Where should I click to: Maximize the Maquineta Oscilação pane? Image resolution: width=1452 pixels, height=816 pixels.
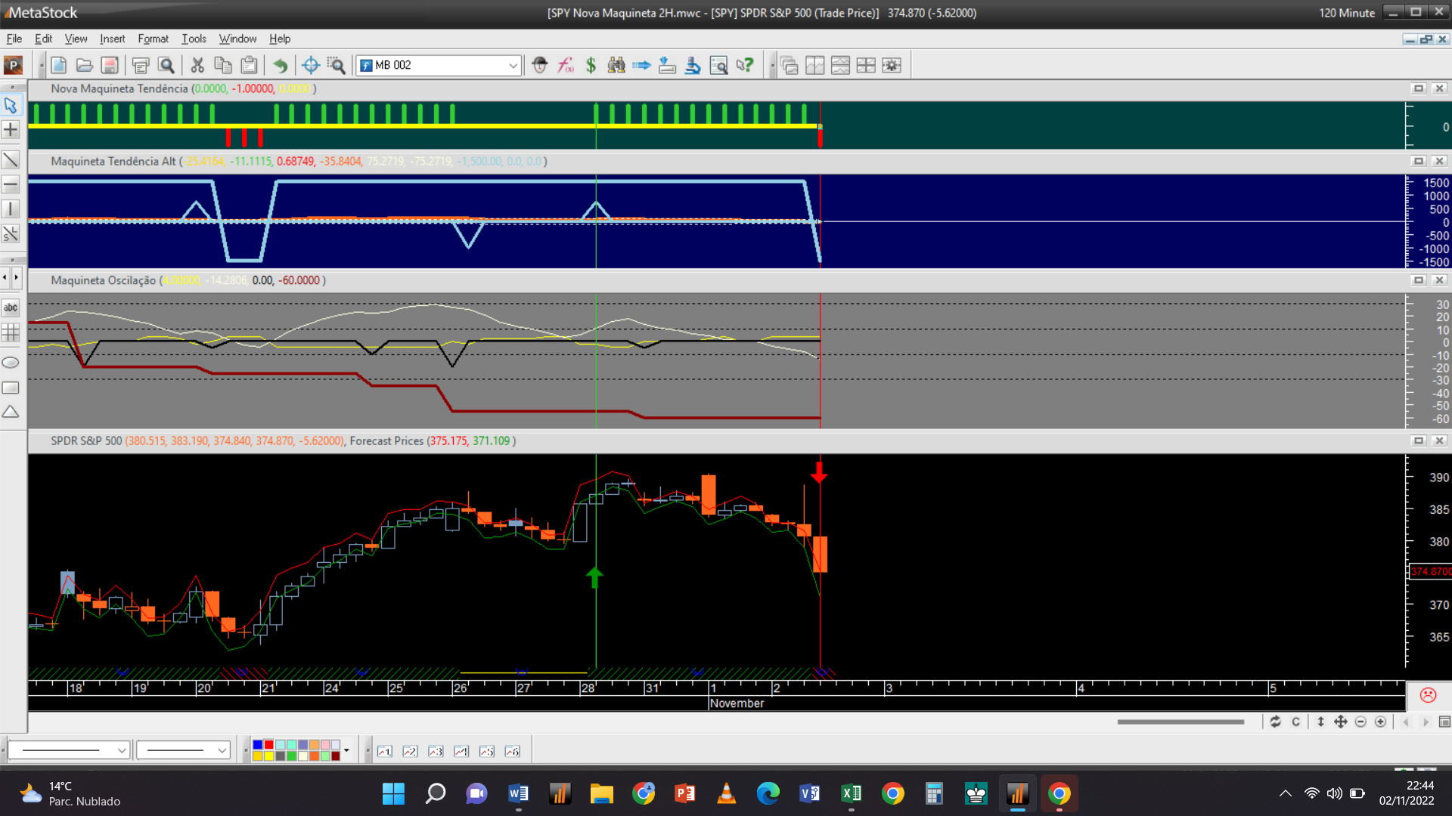click(1419, 280)
